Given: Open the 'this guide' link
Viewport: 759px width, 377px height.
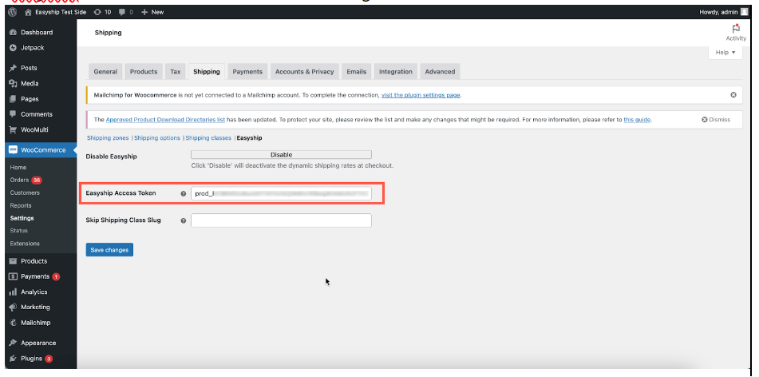Looking at the screenshot, I should point(637,120).
